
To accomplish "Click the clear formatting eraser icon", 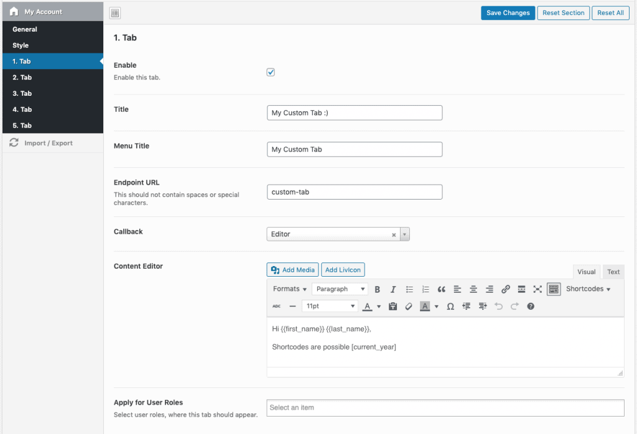I will tap(409, 307).
